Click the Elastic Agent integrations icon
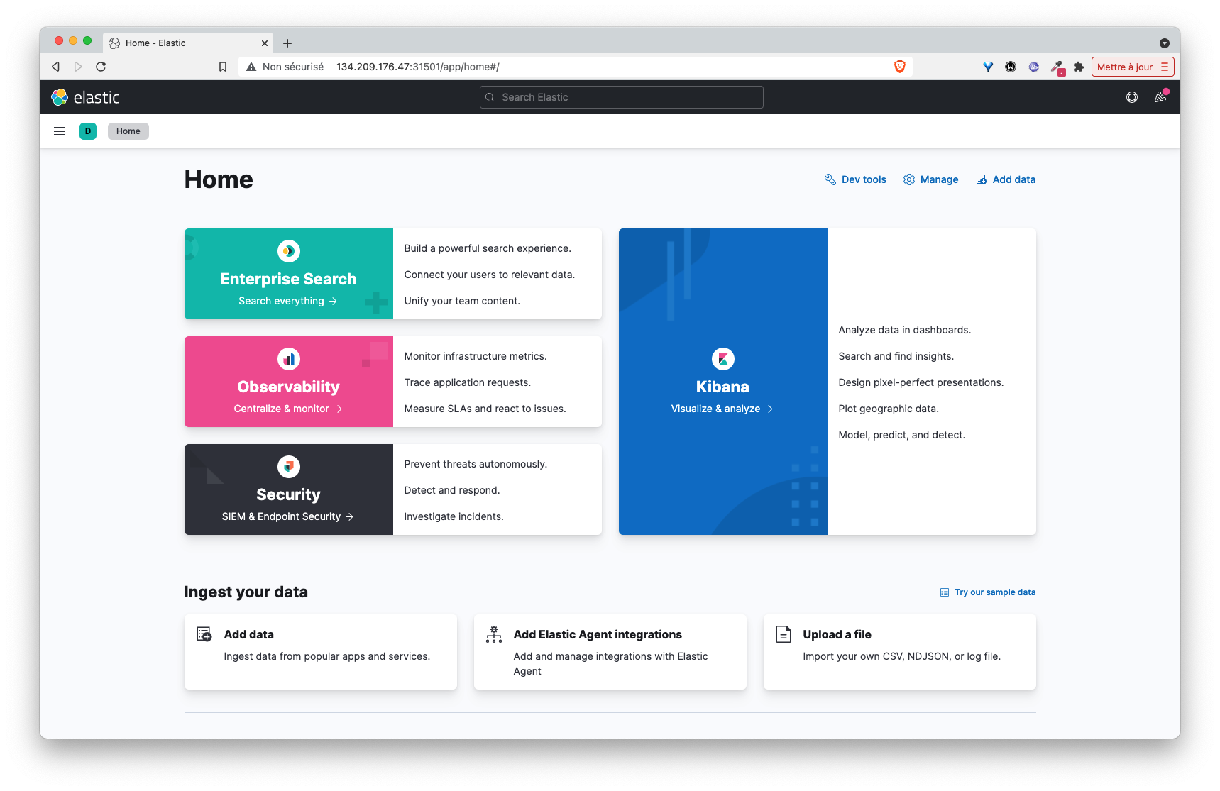The height and width of the screenshot is (791, 1220). tap(494, 634)
